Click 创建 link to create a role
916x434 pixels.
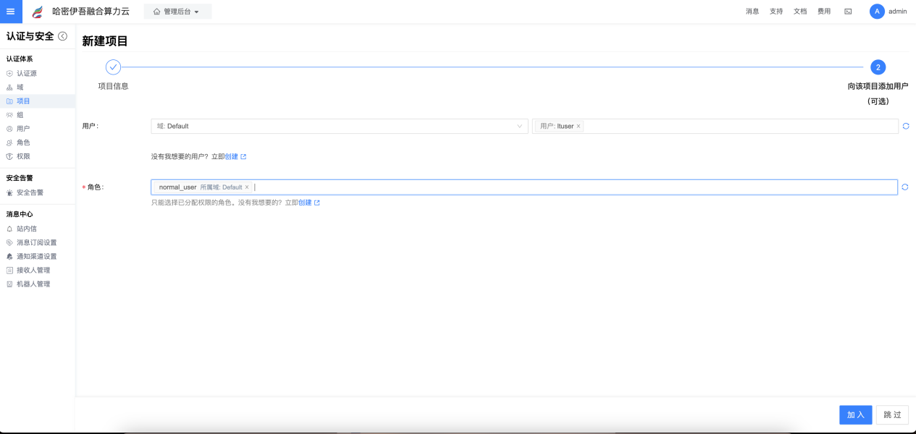(305, 203)
